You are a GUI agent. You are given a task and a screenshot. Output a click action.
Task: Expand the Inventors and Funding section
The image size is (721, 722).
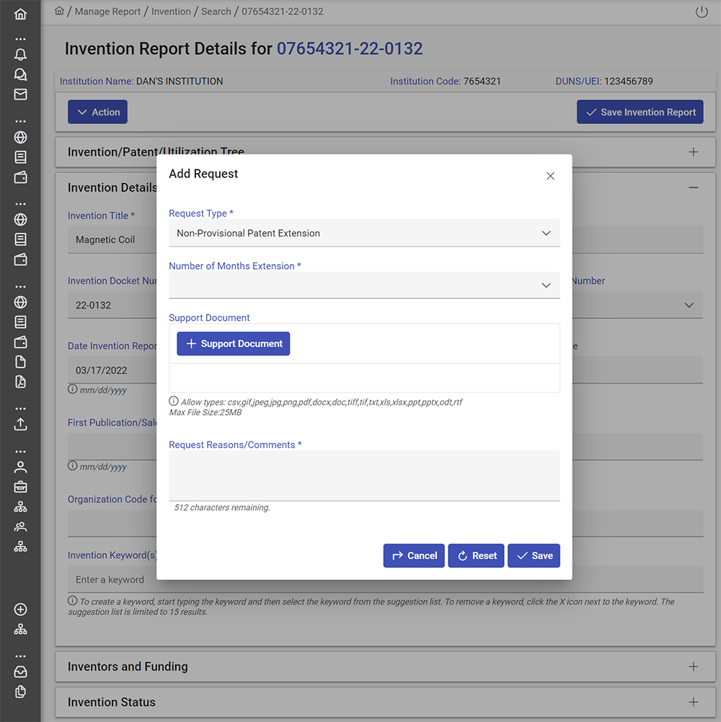[x=694, y=666]
